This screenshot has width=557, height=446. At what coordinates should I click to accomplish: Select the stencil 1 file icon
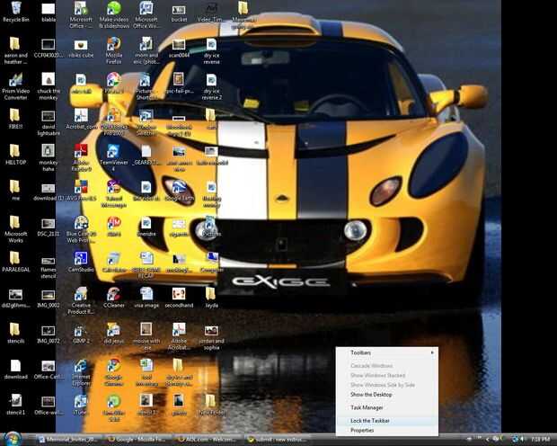click(x=15, y=406)
